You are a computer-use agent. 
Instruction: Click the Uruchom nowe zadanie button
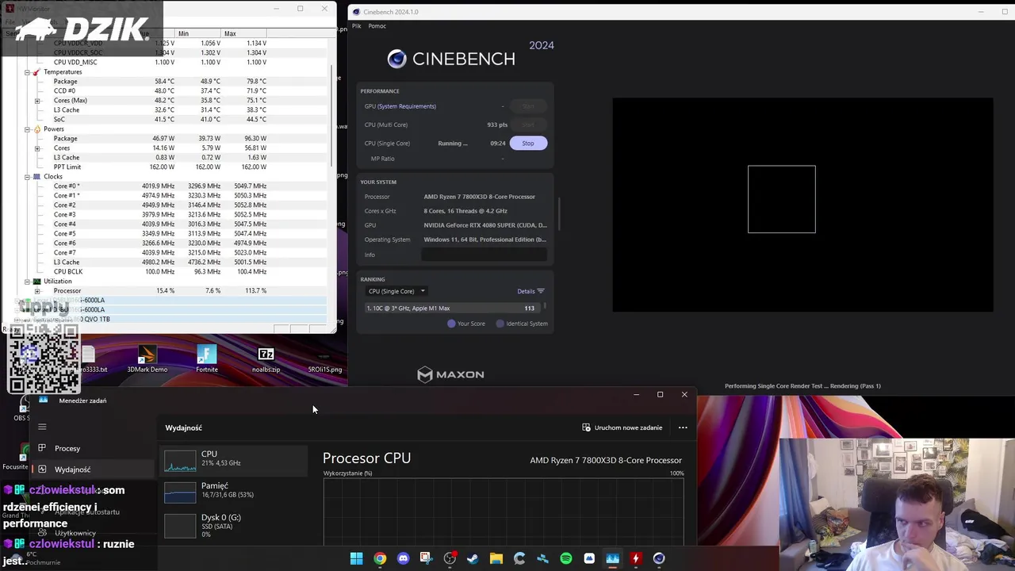(x=622, y=427)
